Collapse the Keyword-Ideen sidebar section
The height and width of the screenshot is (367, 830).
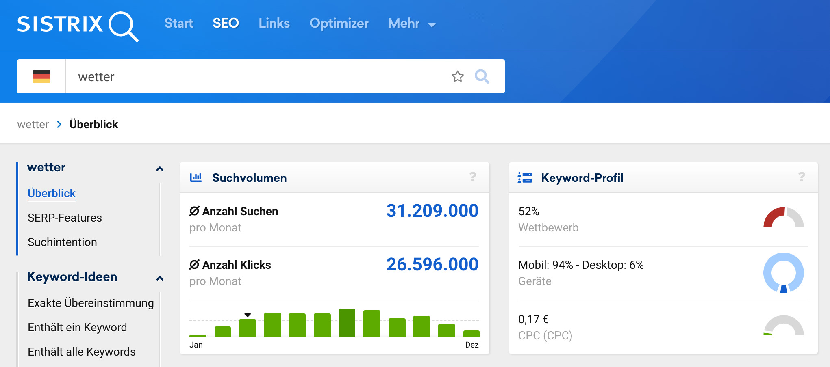pos(160,278)
